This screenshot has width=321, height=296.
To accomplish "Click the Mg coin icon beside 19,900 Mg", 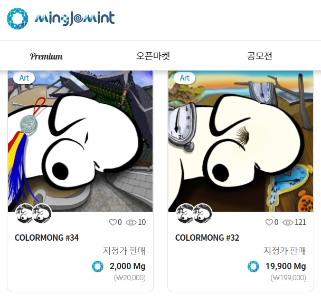I will 253,267.
